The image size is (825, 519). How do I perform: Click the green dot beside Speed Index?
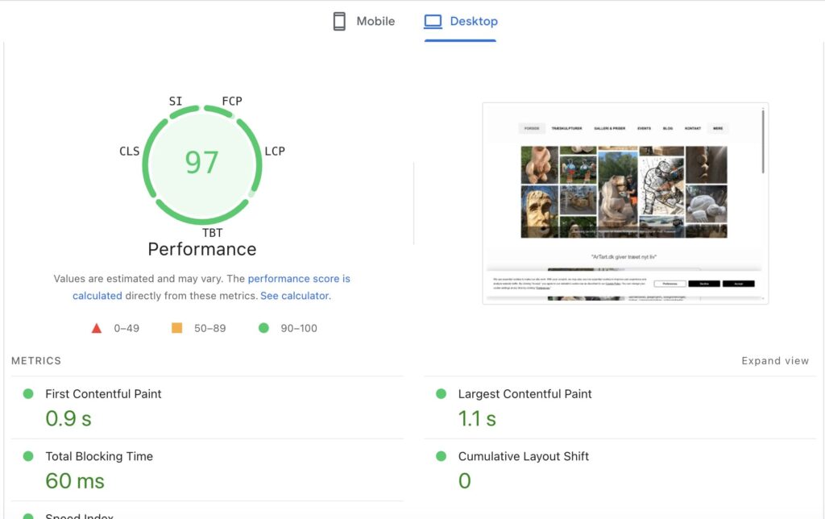click(28, 516)
